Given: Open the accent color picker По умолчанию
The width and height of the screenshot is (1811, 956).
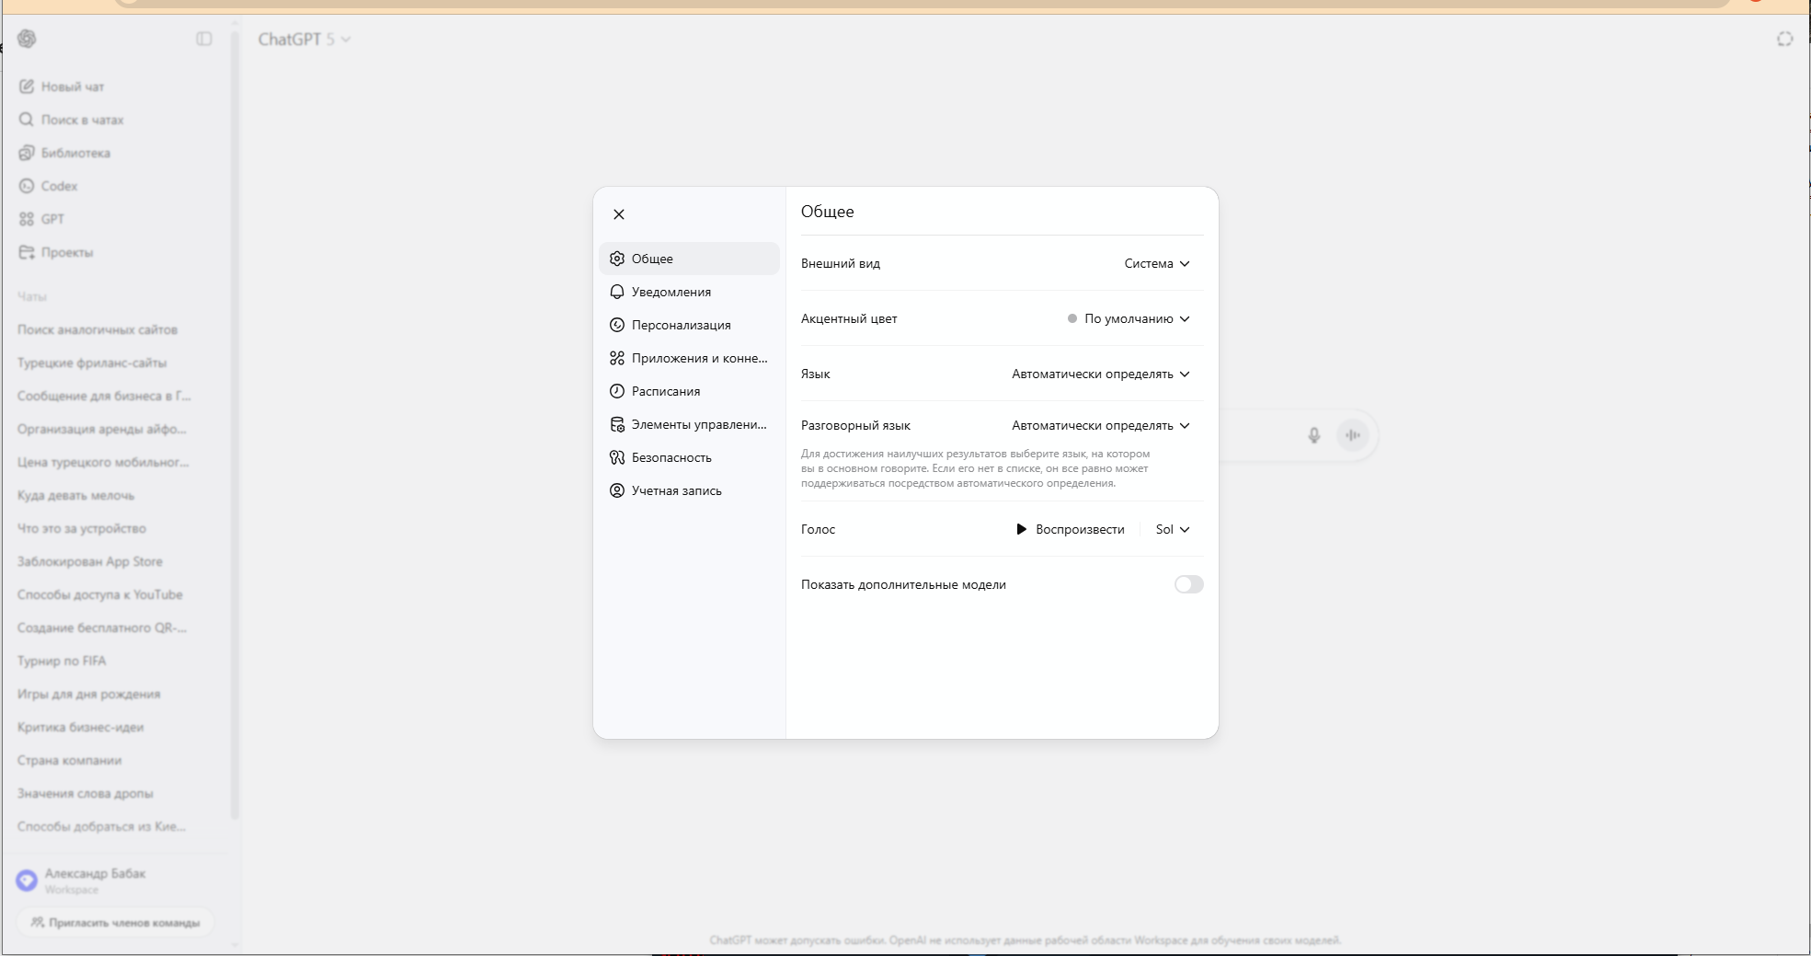Looking at the screenshot, I should [1129, 318].
